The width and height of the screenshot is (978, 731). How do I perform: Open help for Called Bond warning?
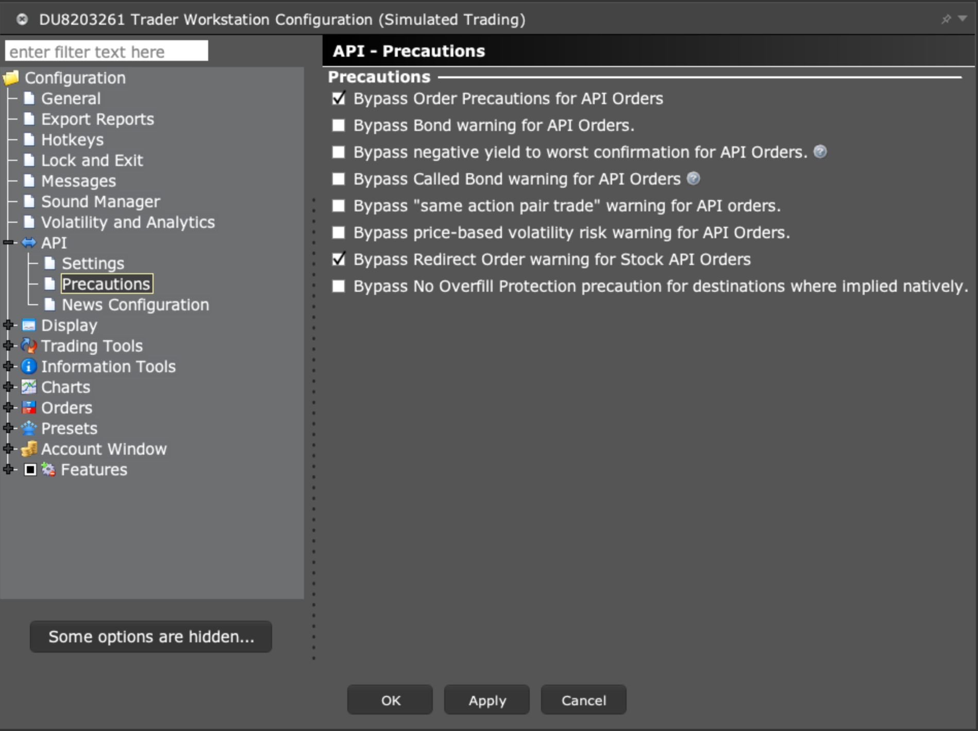694,178
